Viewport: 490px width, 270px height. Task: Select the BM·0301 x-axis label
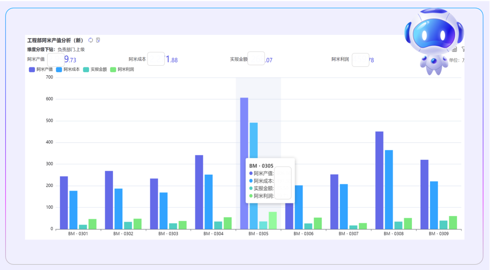click(78, 234)
